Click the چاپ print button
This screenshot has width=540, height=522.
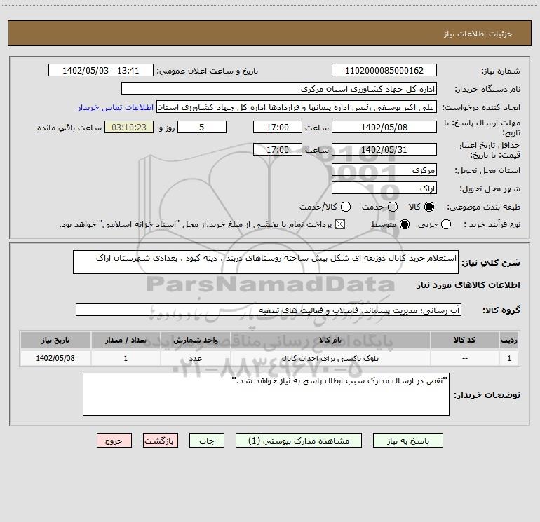coord(207,441)
